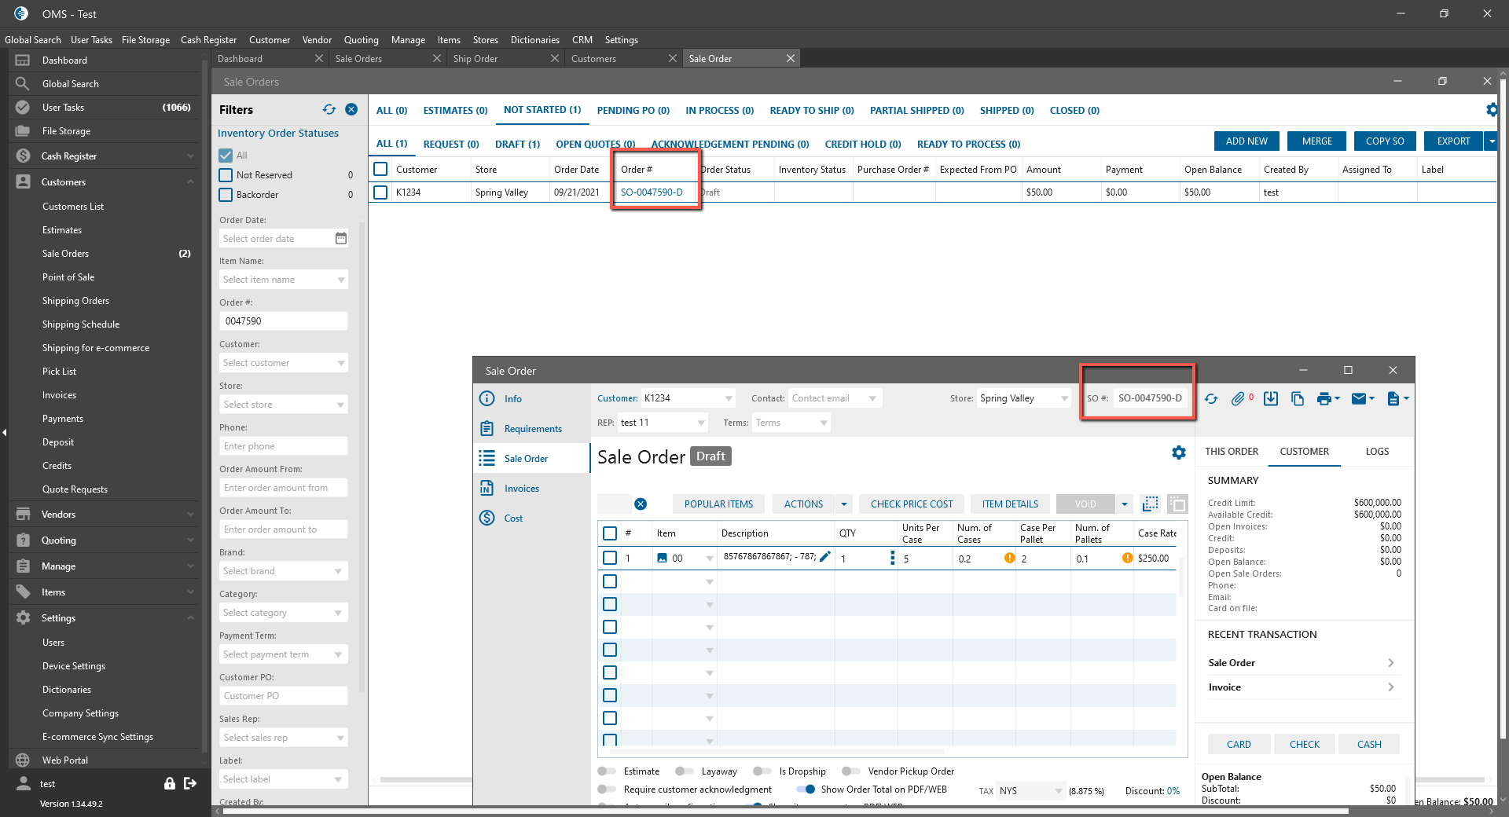Viewport: 1509px width, 817px height.
Task: Click the Cost icon in the side panel
Action: pos(487,518)
